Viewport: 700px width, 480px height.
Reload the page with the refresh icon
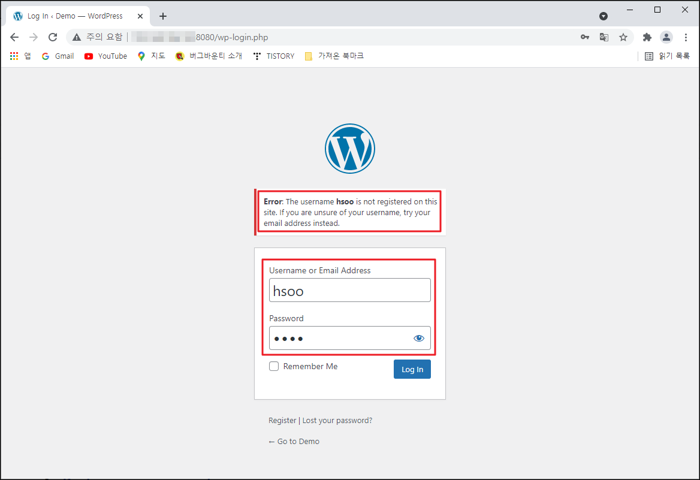[x=53, y=37]
